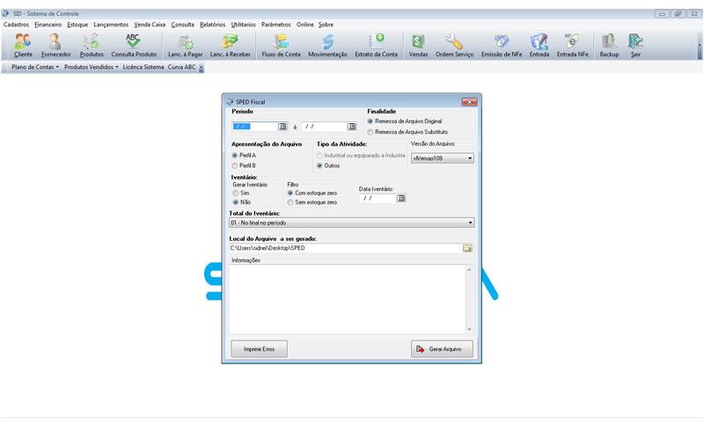Open the Lançamentos menu
This screenshot has height=440, width=704.
(111, 25)
